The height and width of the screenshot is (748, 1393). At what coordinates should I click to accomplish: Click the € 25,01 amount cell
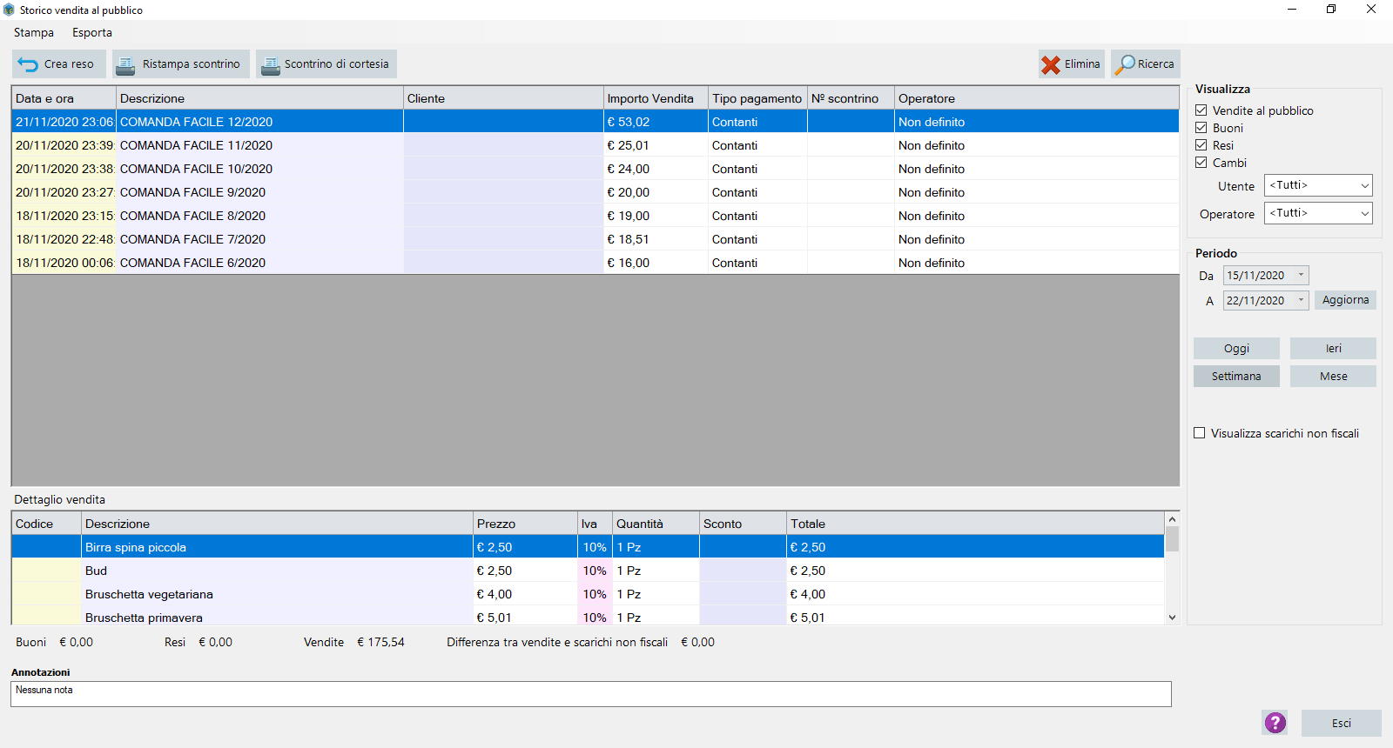tap(656, 145)
